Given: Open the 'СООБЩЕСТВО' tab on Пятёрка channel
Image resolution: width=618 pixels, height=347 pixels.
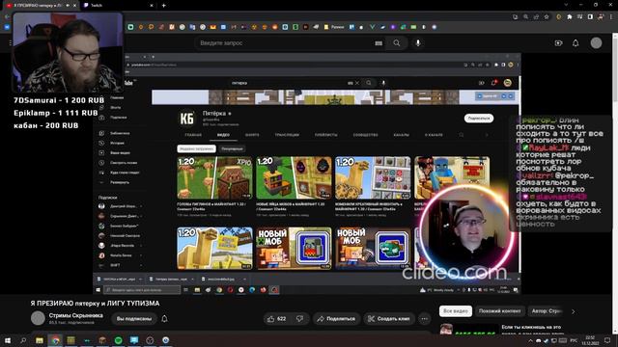Looking at the screenshot, I should coord(365,135).
